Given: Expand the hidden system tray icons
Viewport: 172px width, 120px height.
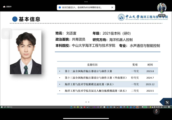Looking at the screenshot, I should (148, 107).
